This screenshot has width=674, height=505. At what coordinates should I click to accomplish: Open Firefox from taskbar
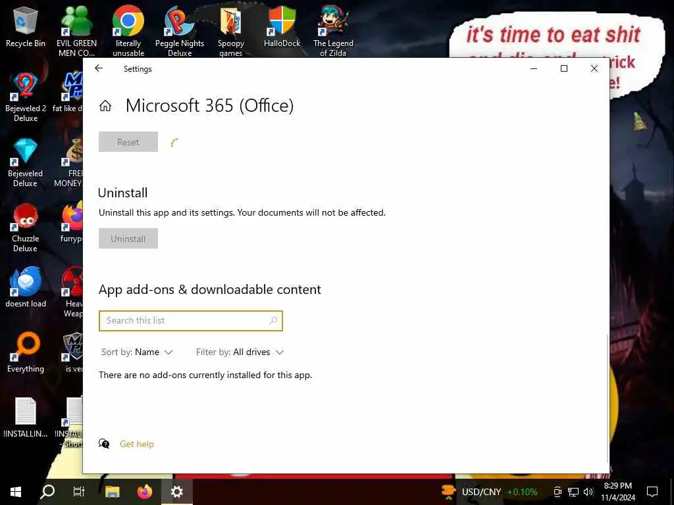click(x=145, y=492)
